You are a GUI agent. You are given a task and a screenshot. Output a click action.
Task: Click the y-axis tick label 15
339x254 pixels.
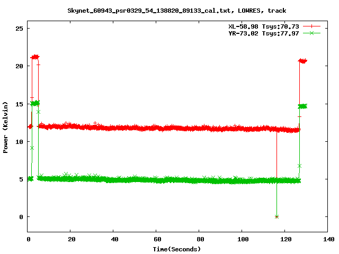coord(20,104)
